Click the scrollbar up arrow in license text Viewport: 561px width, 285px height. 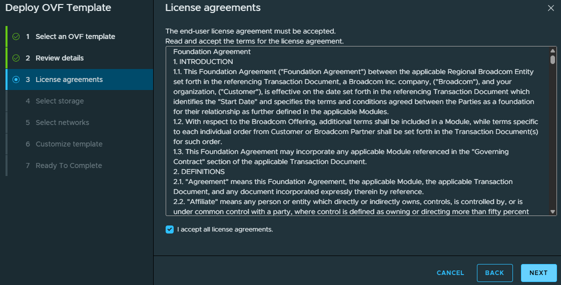click(553, 50)
